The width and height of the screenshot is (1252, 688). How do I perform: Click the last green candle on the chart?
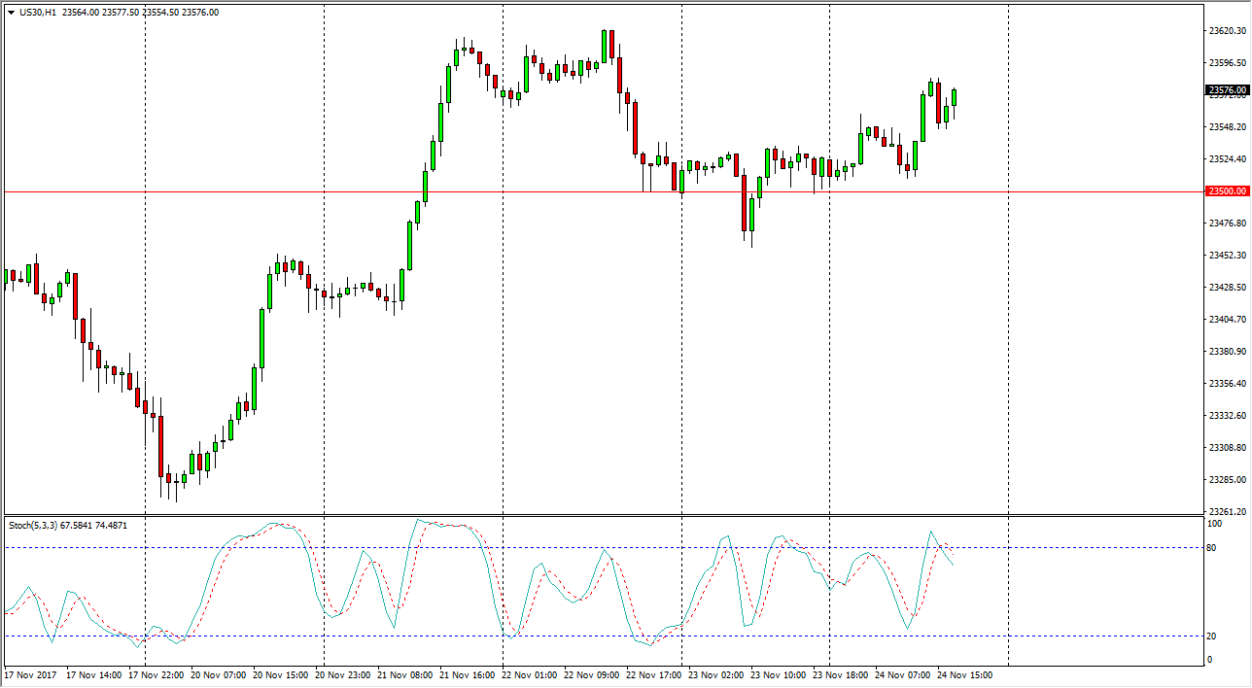click(x=955, y=97)
